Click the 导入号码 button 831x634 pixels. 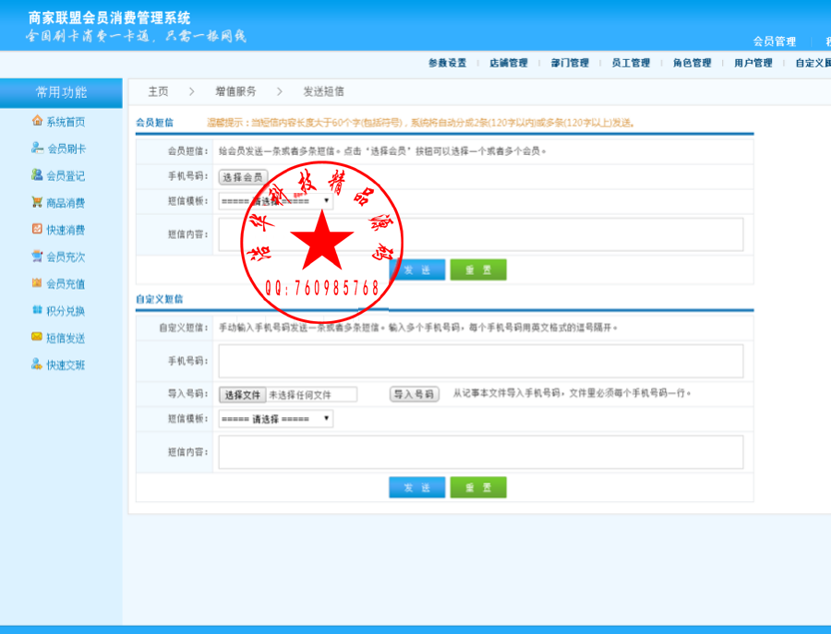[x=414, y=394]
